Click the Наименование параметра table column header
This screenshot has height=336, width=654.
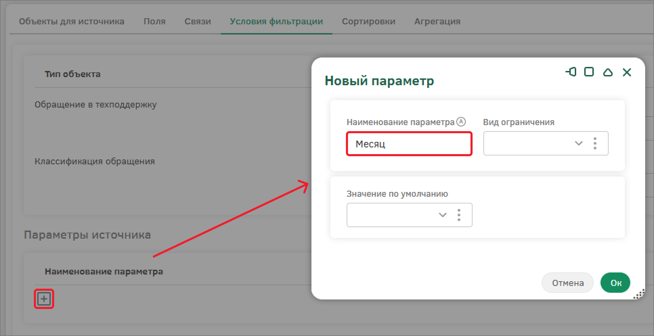pyautogui.click(x=104, y=271)
